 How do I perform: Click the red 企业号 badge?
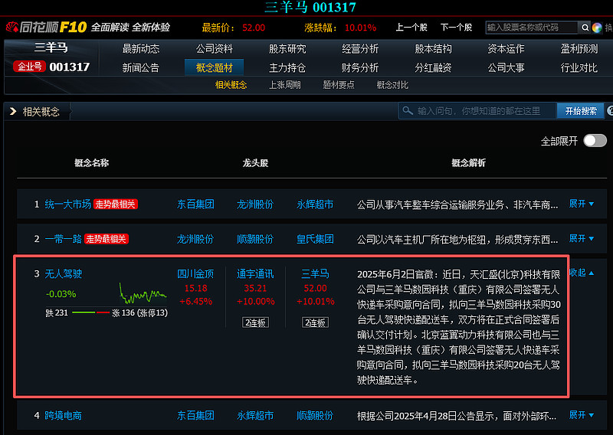[x=29, y=67]
